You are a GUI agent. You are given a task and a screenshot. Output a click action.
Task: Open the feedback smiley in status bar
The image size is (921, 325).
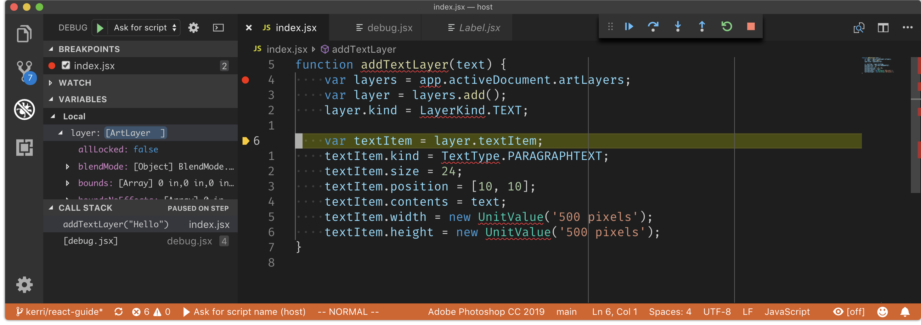(x=882, y=312)
